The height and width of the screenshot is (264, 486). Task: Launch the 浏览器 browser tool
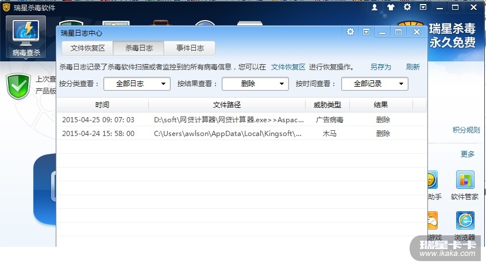pyautogui.click(x=465, y=226)
